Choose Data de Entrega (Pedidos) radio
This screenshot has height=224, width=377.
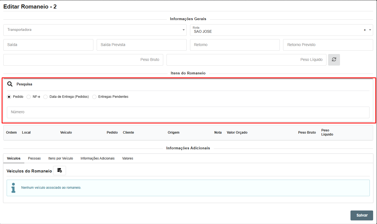[x=46, y=97]
